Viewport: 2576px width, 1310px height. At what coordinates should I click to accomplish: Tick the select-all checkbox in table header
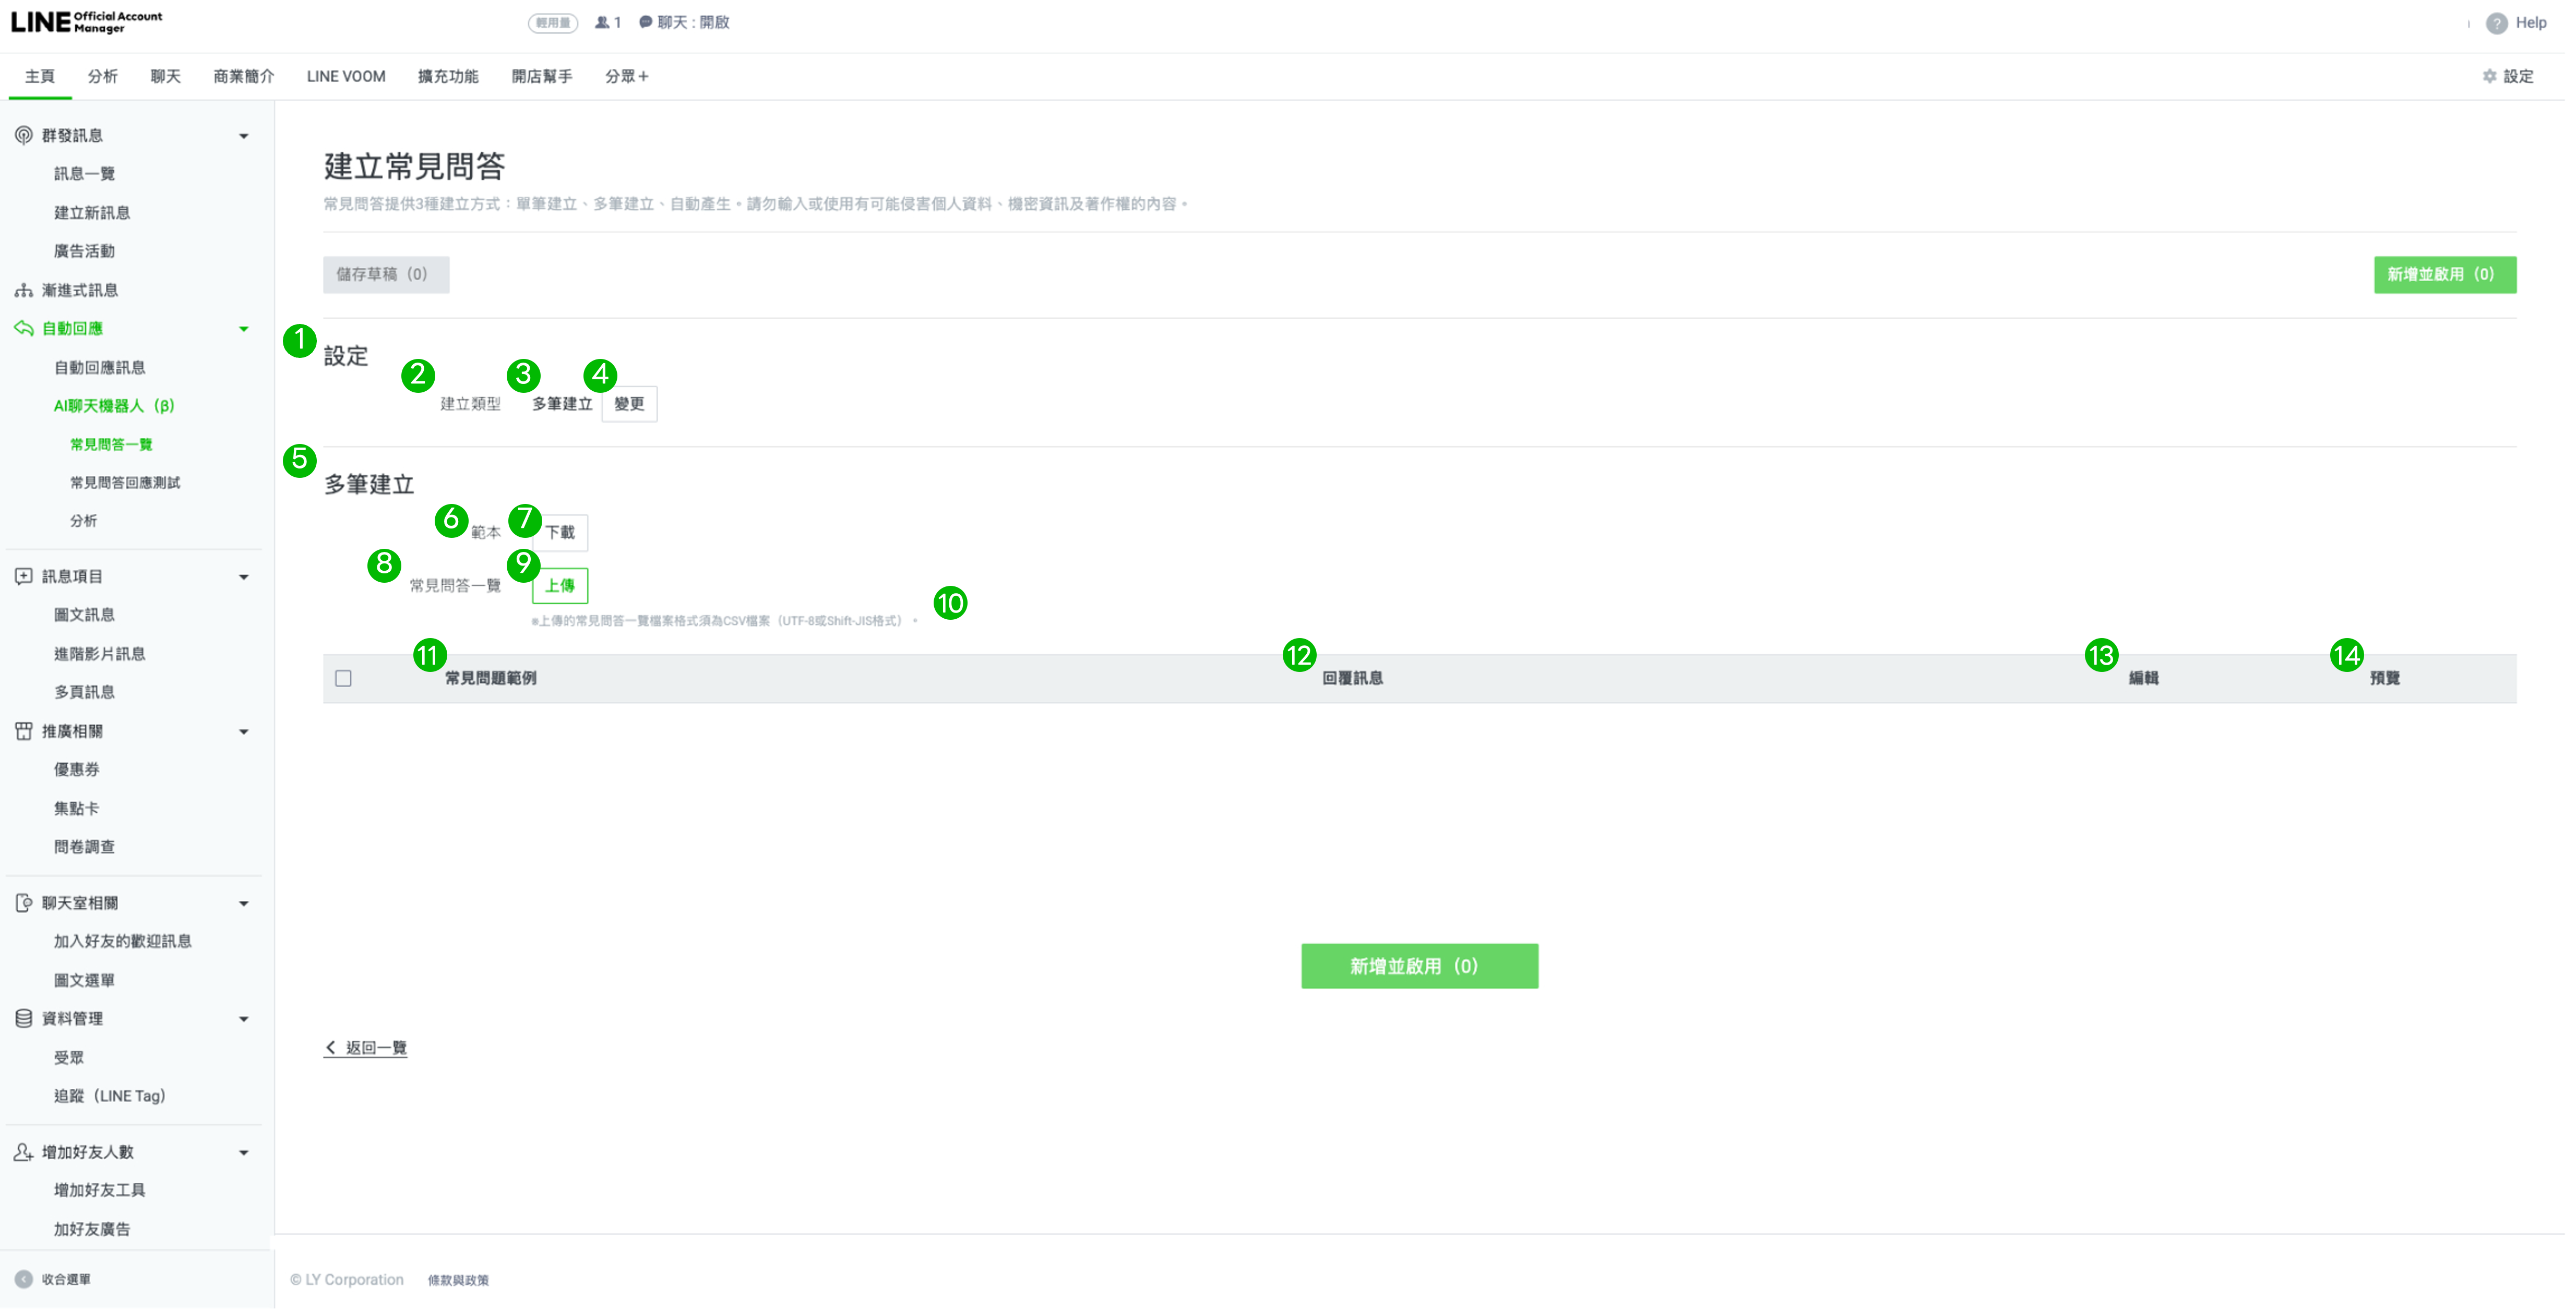click(343, 678)
